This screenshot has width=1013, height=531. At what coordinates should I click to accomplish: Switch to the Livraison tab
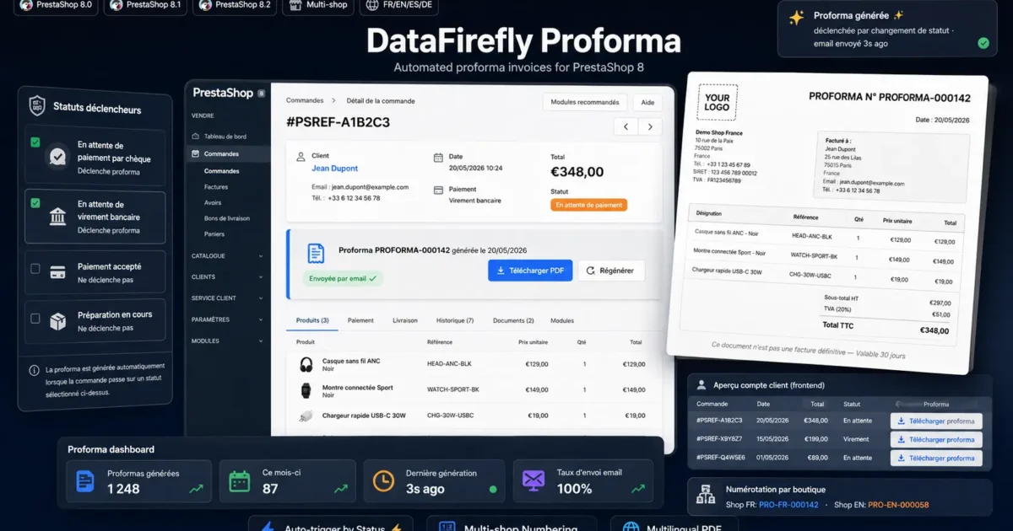pos(405,320)
